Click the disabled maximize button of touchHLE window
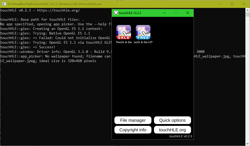 coord(176,13)
